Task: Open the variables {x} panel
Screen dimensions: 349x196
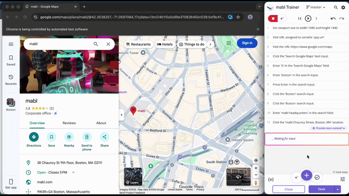Action: coord(270,179)
